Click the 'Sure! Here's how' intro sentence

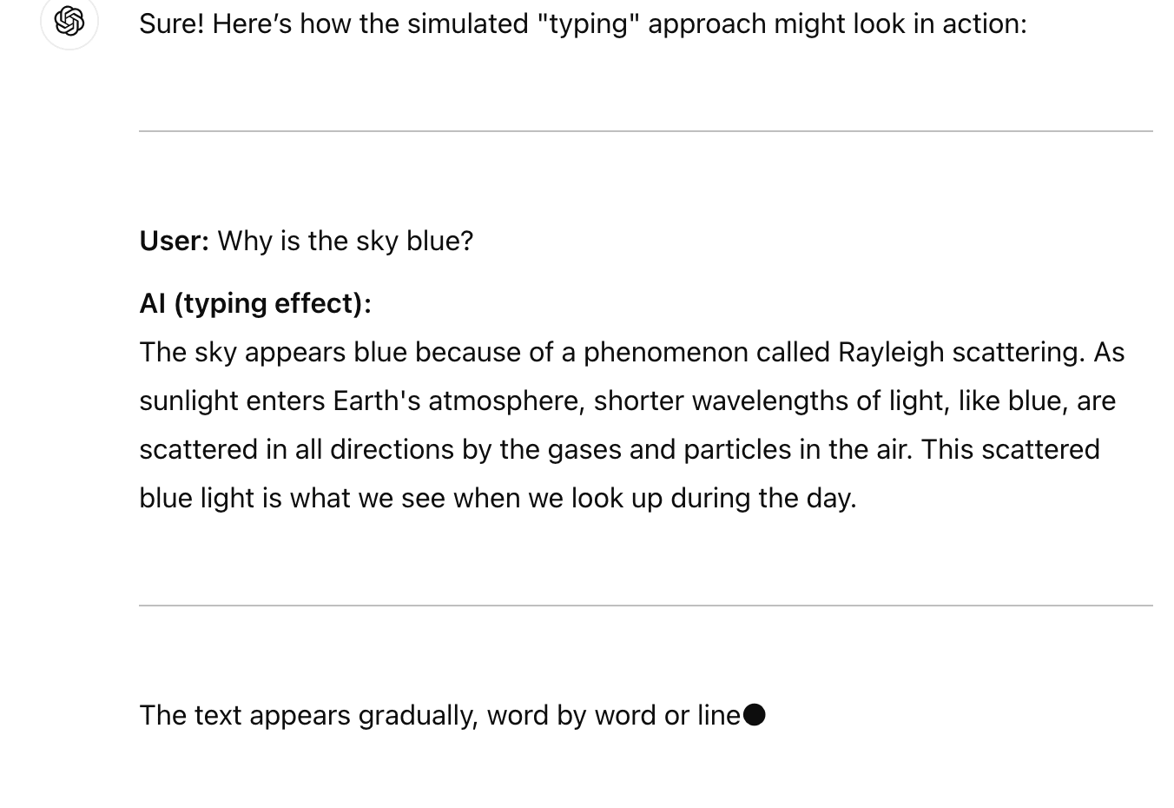point(583,23)
